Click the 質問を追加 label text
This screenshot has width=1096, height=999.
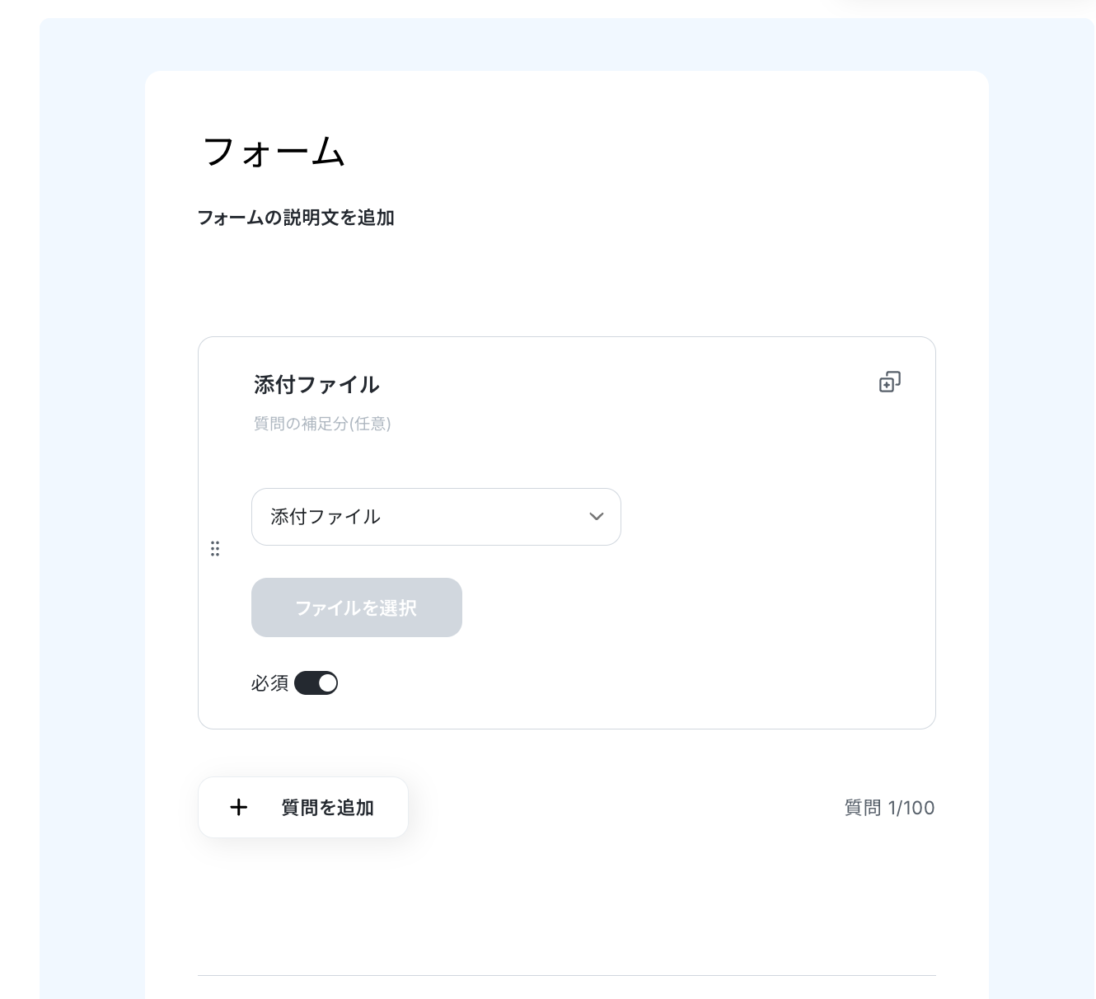[328, 808]
